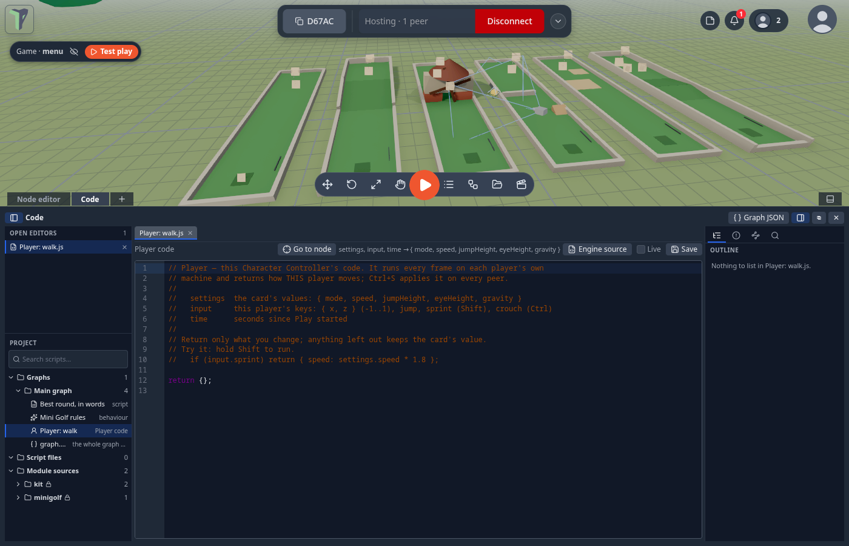Click the Test play button
This screenshot has width=849, height=546.
point(112,52)
